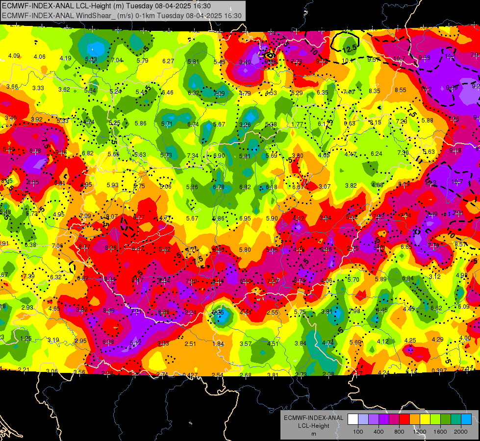Click the wind shear value 0.427
Screen dimensions: 480x441
point(190,375)
